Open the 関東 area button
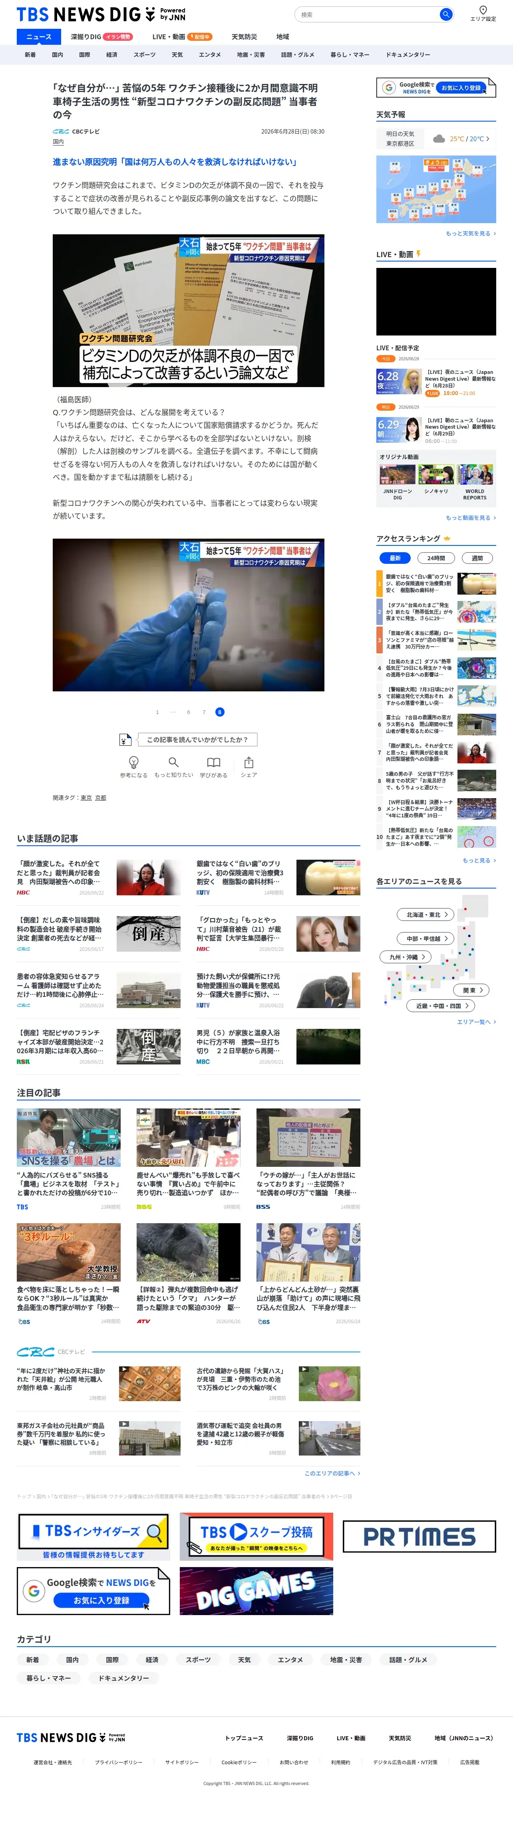The image size is (513, 1839). click(x=471, y=989)
